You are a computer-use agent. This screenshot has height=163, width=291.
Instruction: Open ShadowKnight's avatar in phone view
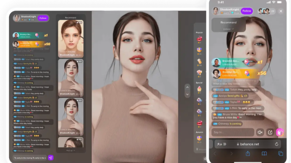[x=216, y=11]
